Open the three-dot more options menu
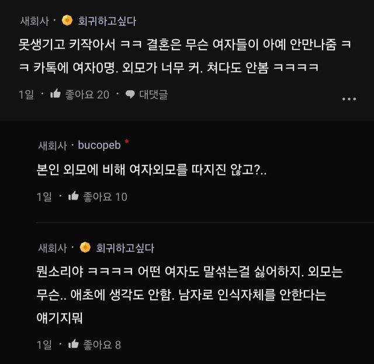This screenshot has width=374, height=364. coord(348,98)
